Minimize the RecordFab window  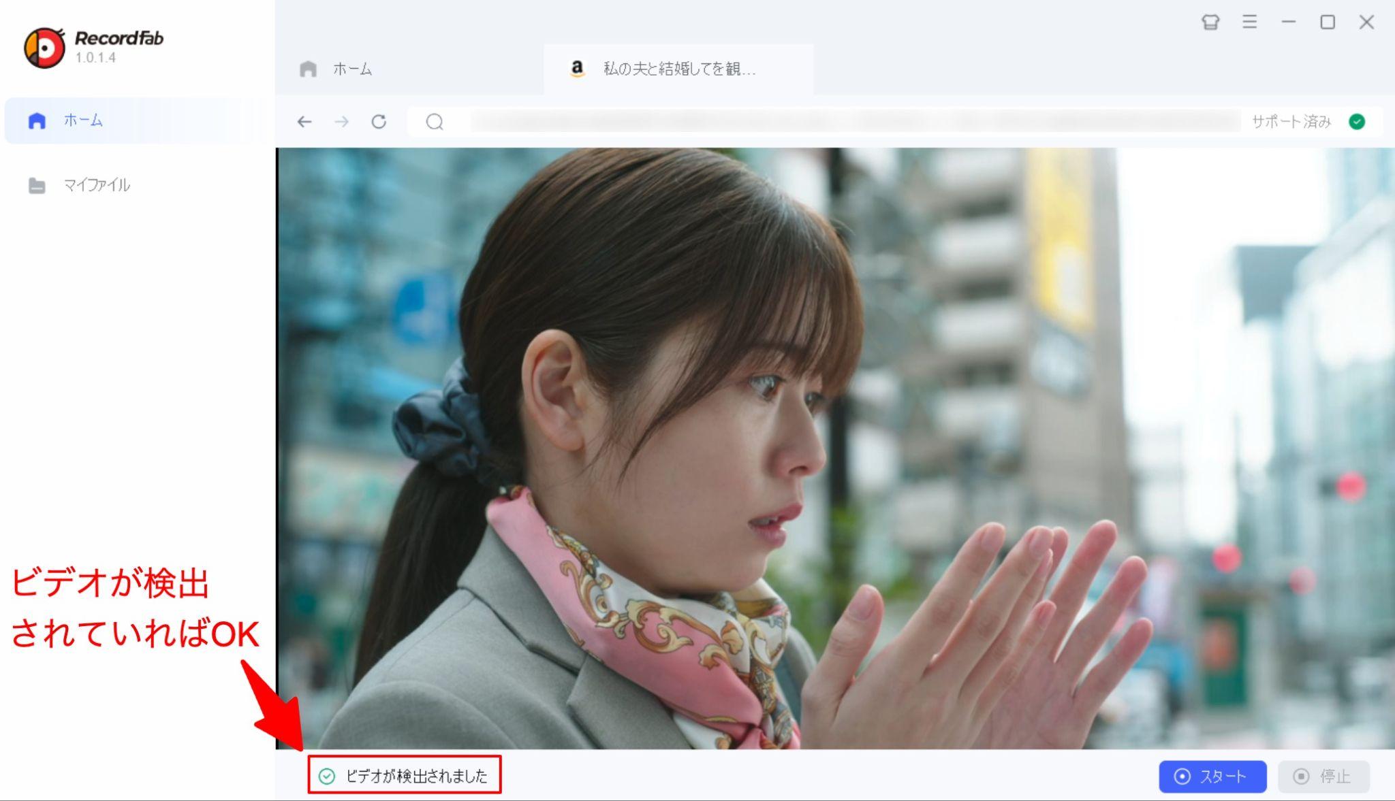point(1288,22)
